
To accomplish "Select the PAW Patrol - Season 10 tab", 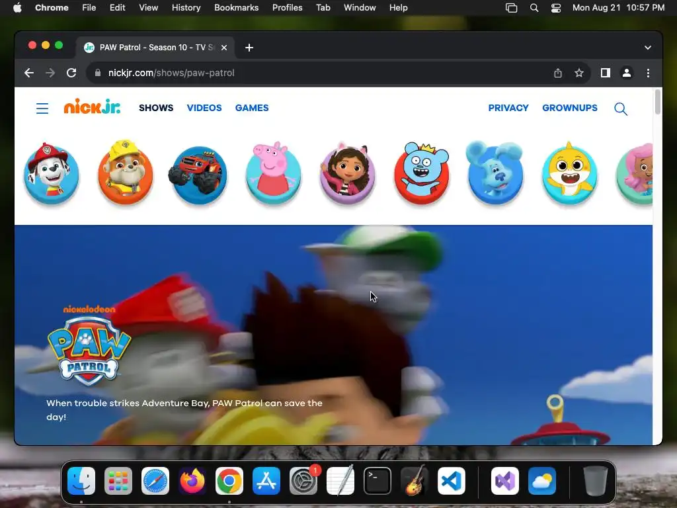I will pos(155,48).
